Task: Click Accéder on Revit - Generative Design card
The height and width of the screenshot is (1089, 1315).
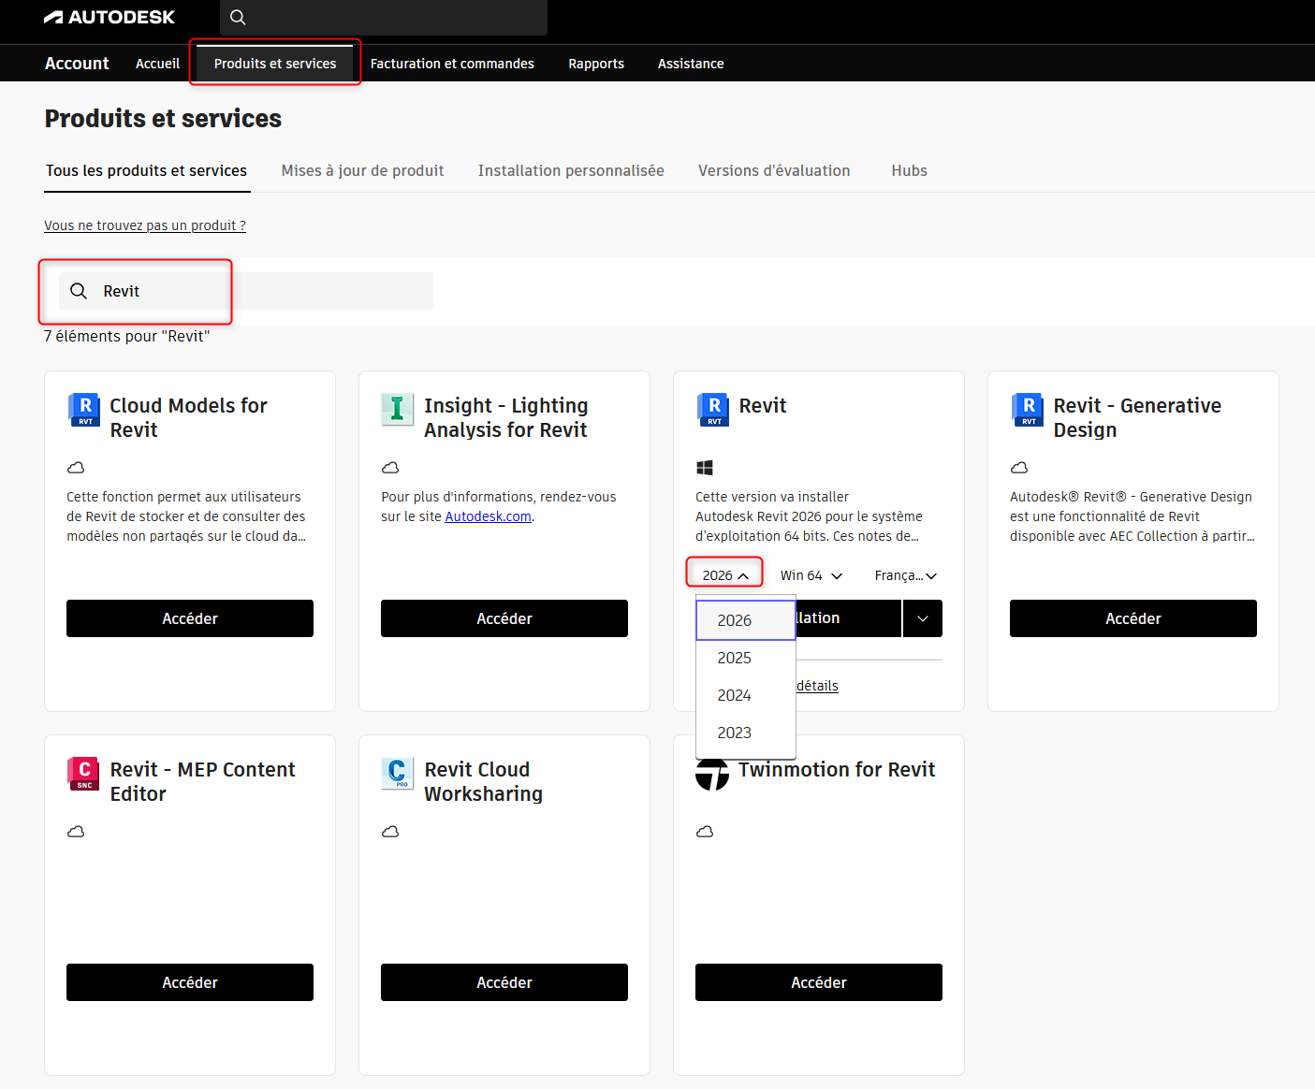Action: (1132, 618)
